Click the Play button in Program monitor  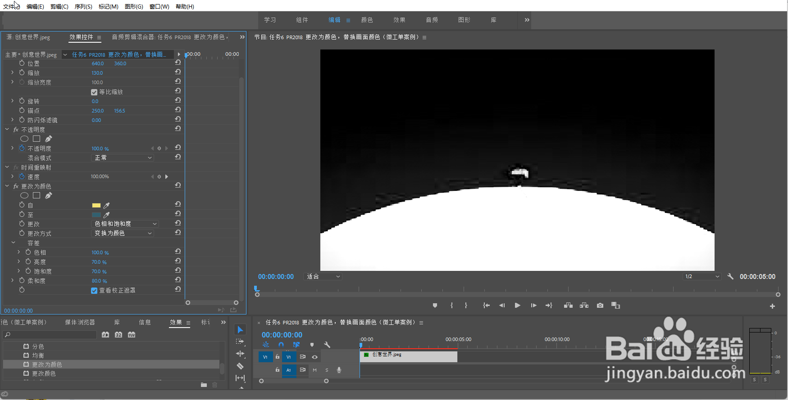[517, 306]
